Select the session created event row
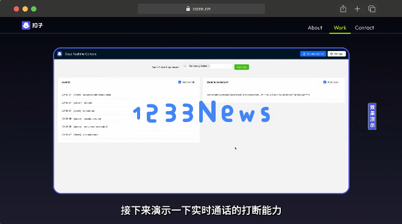The image size is (402, 224). [x=129, y=119]
